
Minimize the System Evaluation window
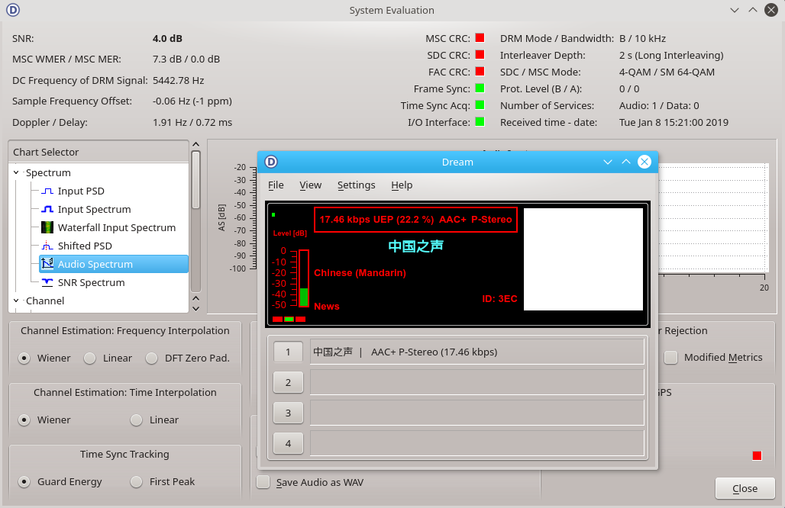coord(735,9)
